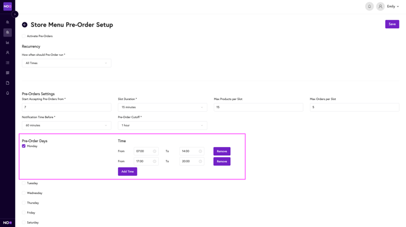Open the Slot Duration dropdown
The height and width of the screenshot is (227, 406).
click(x=162, y=107)
